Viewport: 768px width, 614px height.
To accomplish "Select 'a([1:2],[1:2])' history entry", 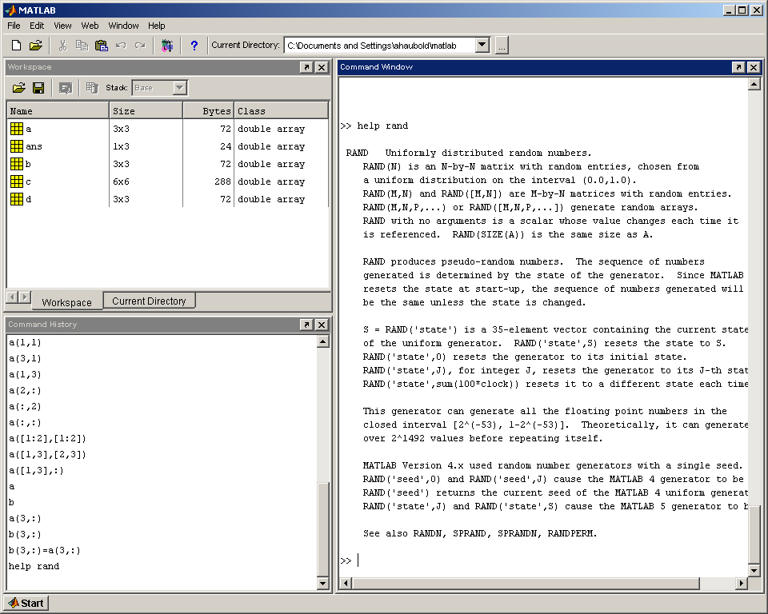I will (47, 438).
